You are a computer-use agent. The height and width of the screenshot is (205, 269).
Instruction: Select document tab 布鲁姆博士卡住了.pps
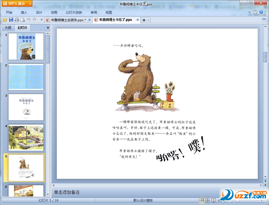point(115,20)
